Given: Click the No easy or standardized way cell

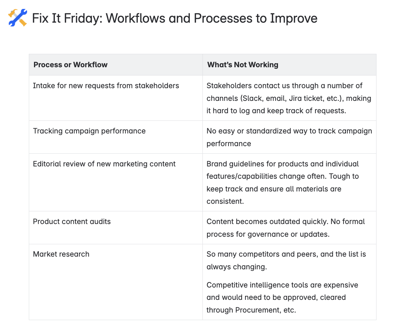Looking at the screenshot, I should (289, 137).
